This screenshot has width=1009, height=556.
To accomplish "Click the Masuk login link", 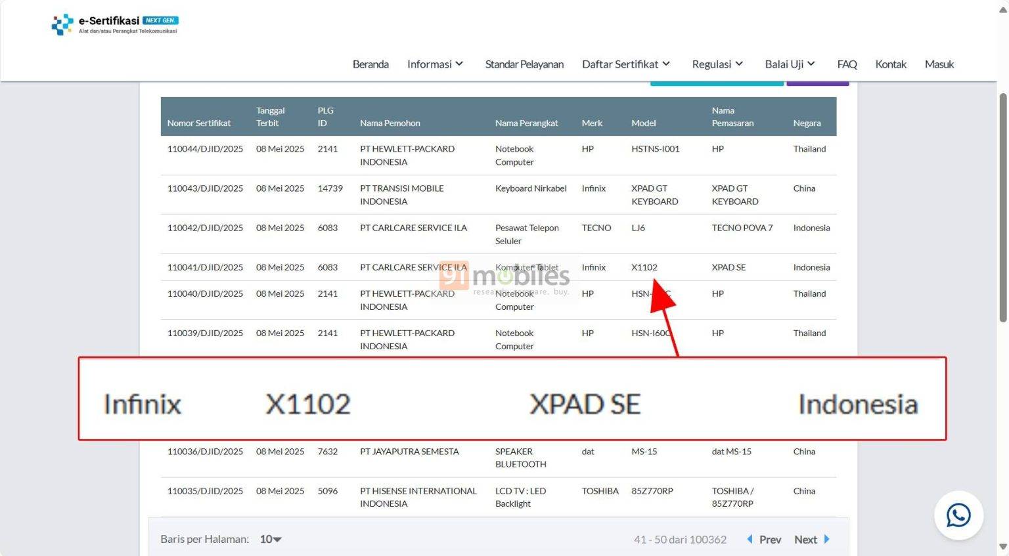I will 939,64.
